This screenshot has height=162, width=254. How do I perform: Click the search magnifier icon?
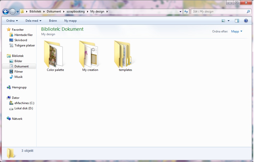click(248, 11)
